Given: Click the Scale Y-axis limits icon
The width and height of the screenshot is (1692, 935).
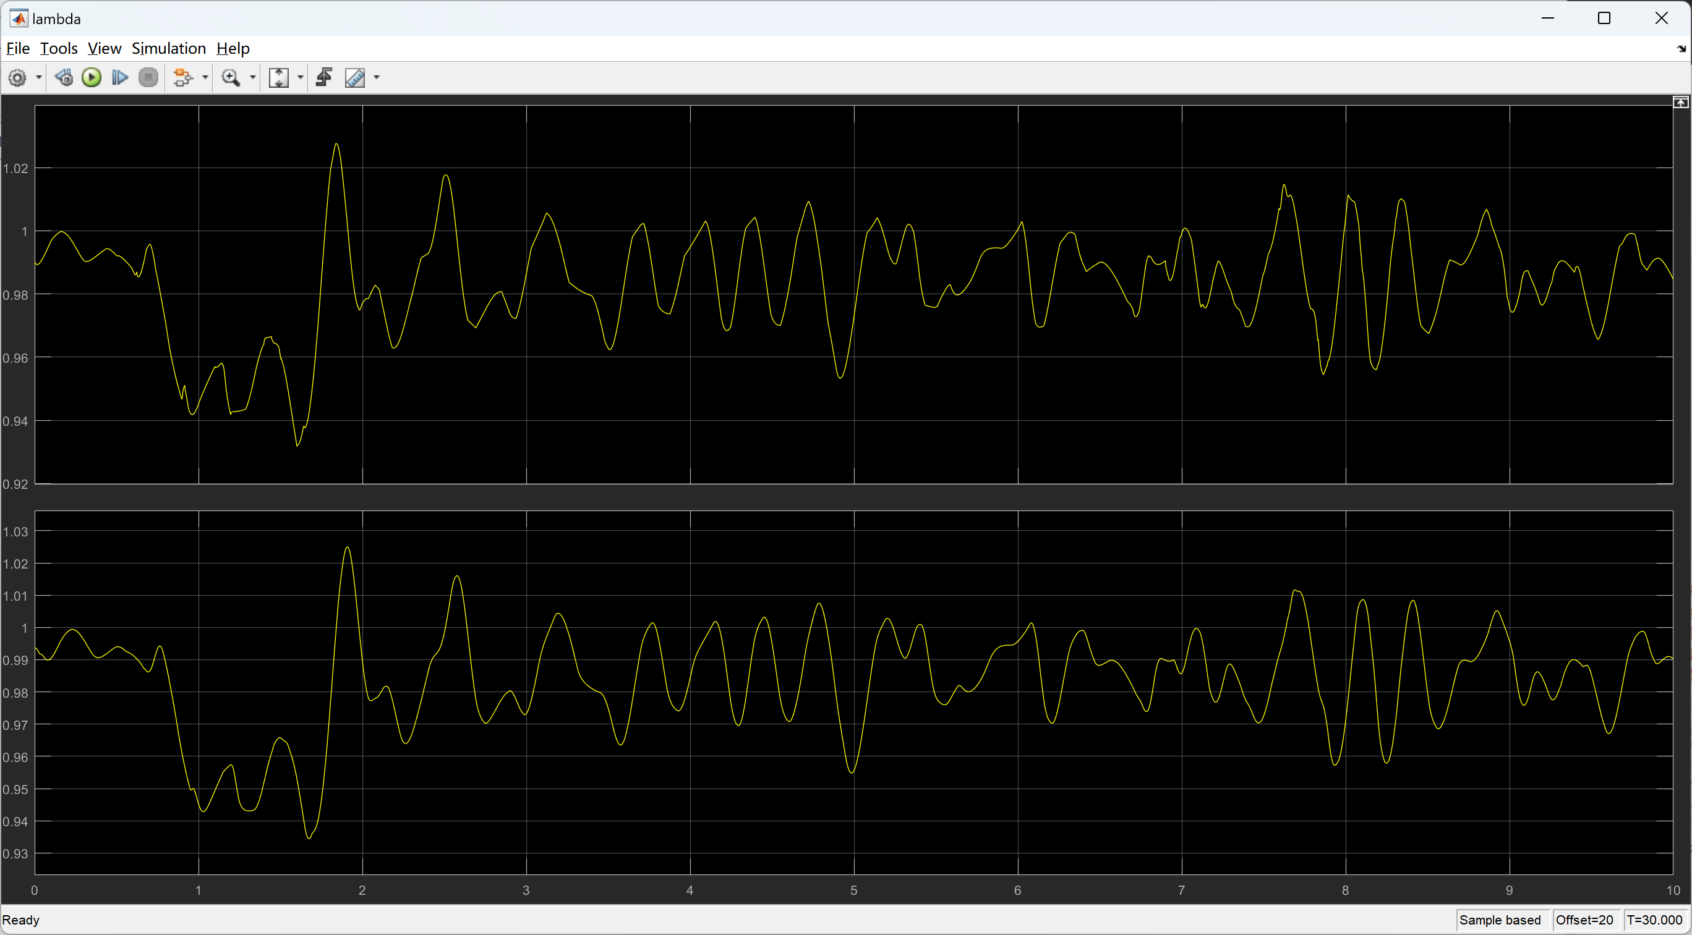Looking at the screenshot, I should click(278, 78).
